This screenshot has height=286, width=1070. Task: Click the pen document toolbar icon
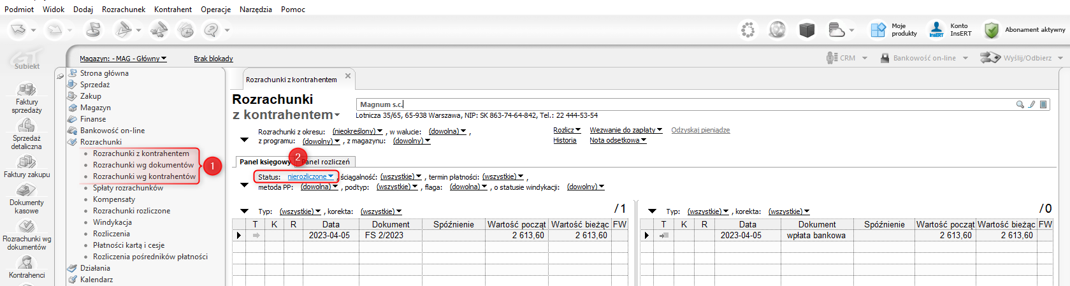coord(124,30)
